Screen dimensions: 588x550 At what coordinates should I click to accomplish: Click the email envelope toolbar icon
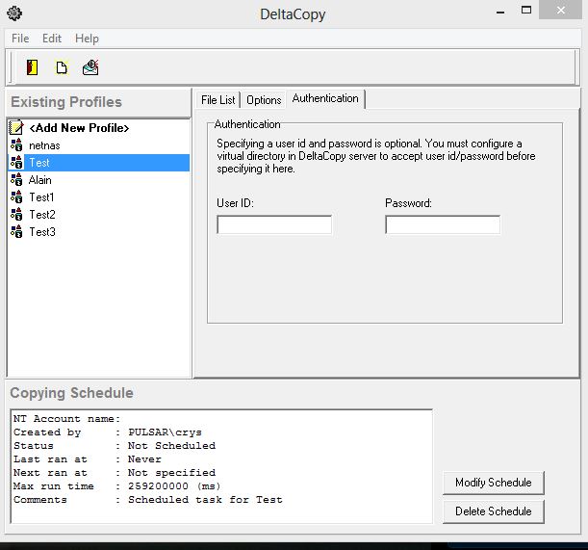click(x=90, y=67)
